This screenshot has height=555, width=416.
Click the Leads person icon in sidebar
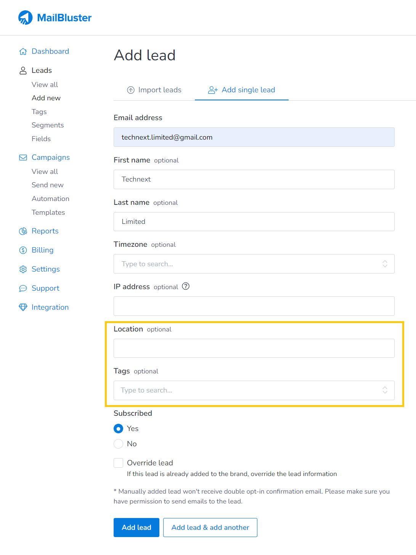(x=23, y=71)
